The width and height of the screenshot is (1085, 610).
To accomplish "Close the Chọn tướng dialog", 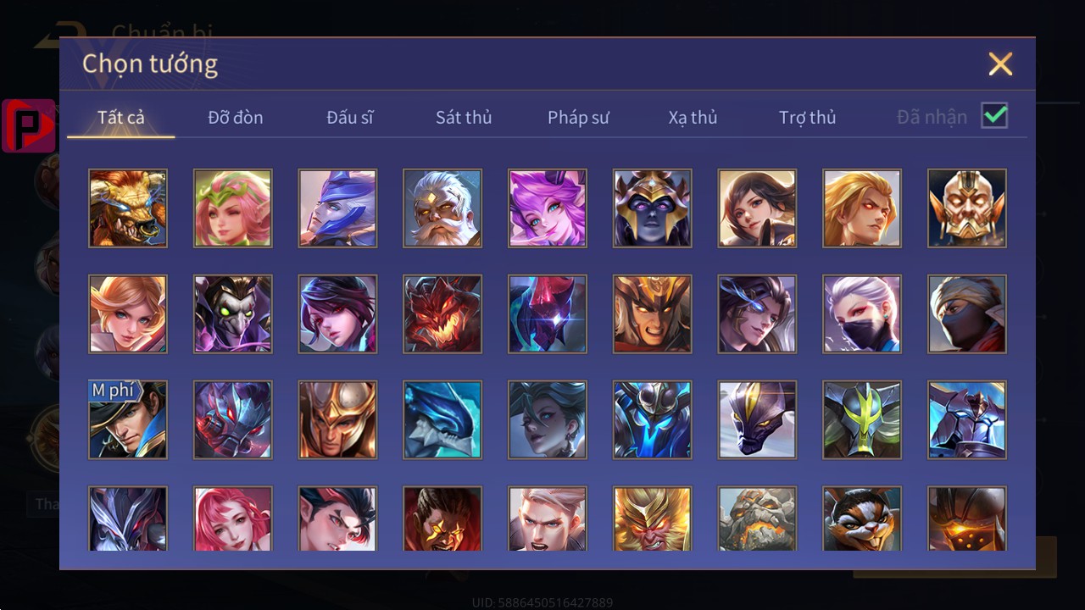I will pyautogui.click(x=1000, y=64).
